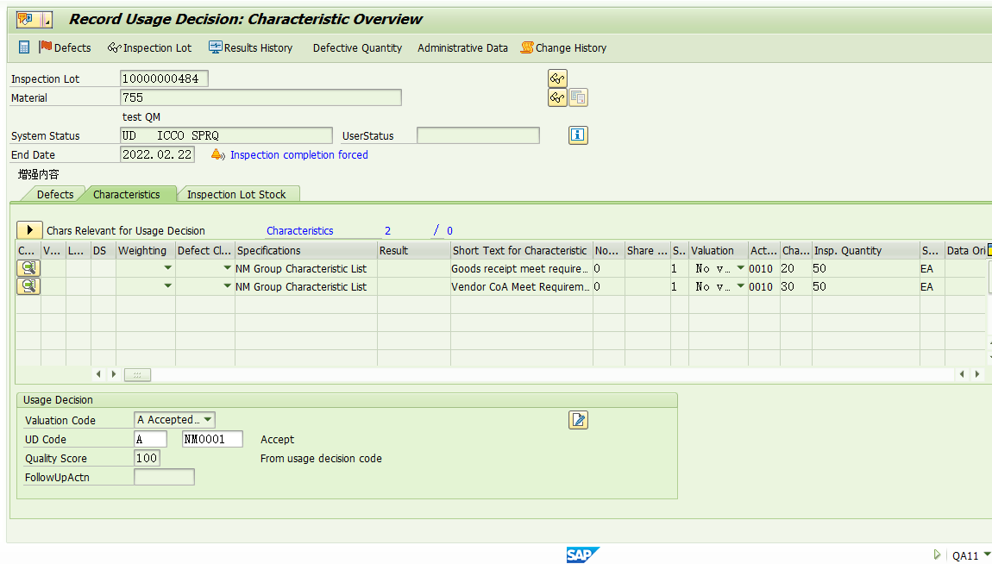Image resolution: width=992 pixels, height=564 pixels.
Task: Open table settings icon at table's right edge
Action: pyautogui.click(x=989, y=250)
